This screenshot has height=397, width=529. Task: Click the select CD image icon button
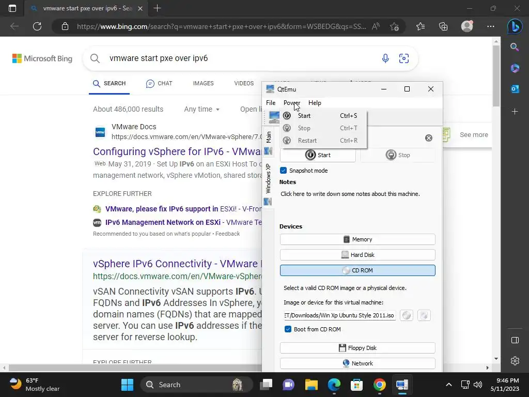click(x=407, y=315)
